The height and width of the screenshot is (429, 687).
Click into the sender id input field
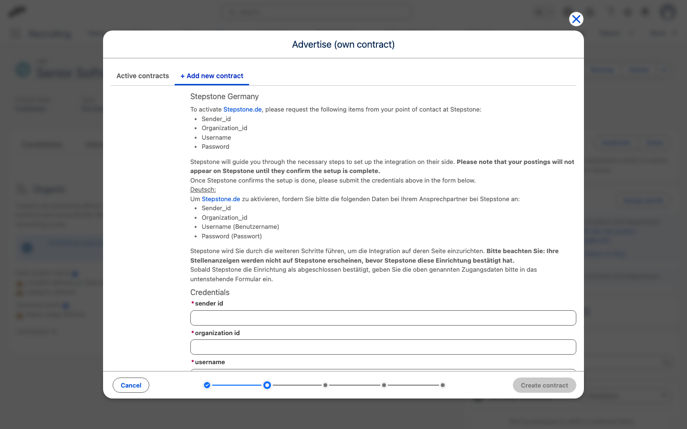click(383, 318)
